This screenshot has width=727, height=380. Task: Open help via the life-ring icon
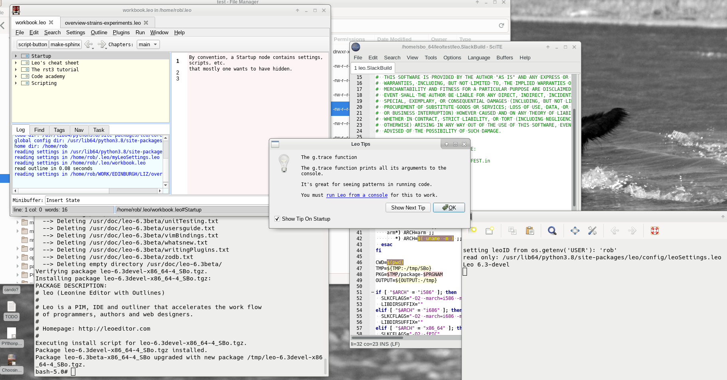point(655,231)
